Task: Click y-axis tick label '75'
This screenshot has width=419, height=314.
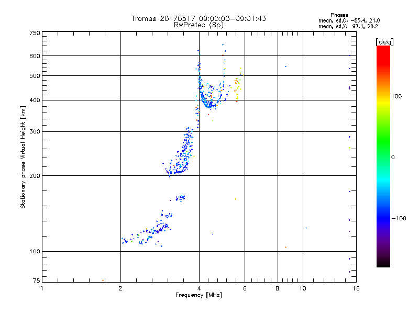Action: pos(37,281)
